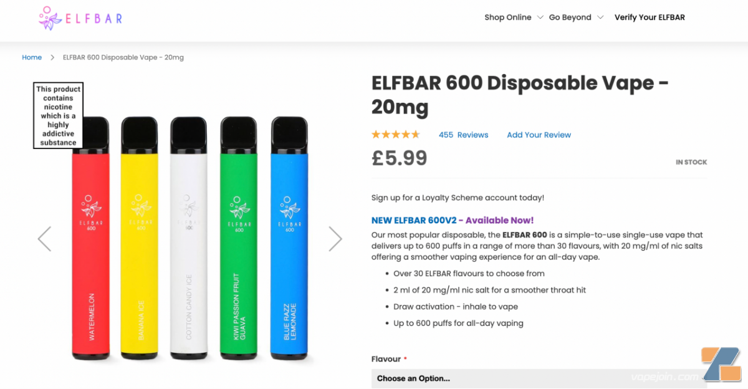Show the next product image
The height and width of the screenshot is (389, 748).
click(x=335, y=239)
